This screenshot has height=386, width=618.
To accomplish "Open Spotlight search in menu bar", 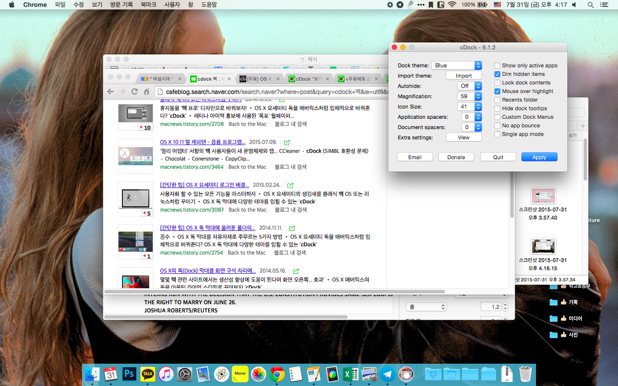I will point(590,5).
